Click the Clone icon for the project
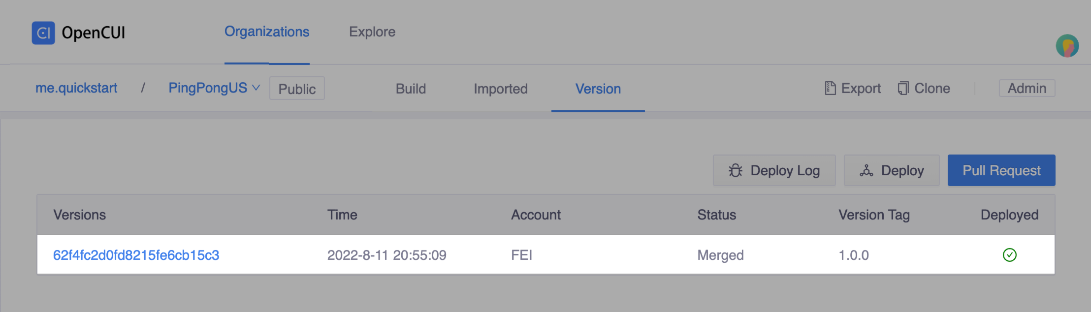 tap(904, 88)
